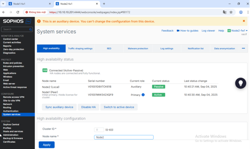Expand the Node2-fw1 user dropdown
Image resolution: width=250 pixels, height=149 pixels.
click(x=237, y=31)
